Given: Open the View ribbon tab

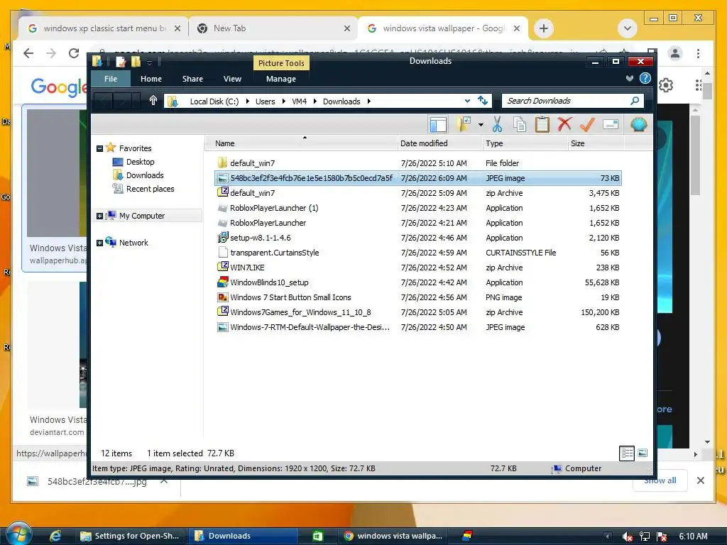Looking at the screenshot, I should (232, 79).
